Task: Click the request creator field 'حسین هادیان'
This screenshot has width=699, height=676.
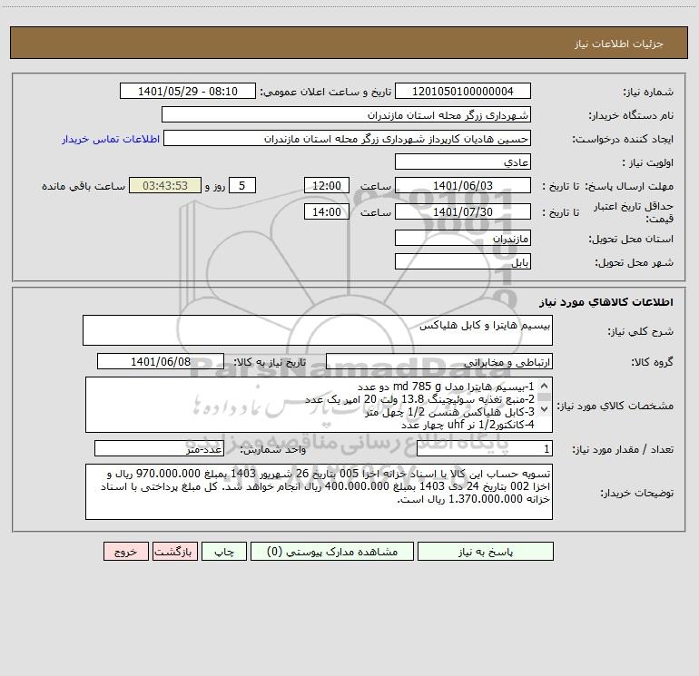Action: pyautogui.click(x=348, y=138)
